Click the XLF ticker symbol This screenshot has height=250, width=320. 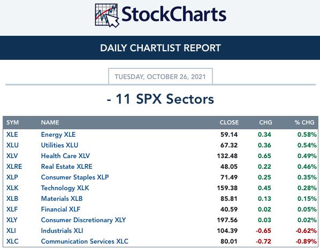[x=12, y=209]
